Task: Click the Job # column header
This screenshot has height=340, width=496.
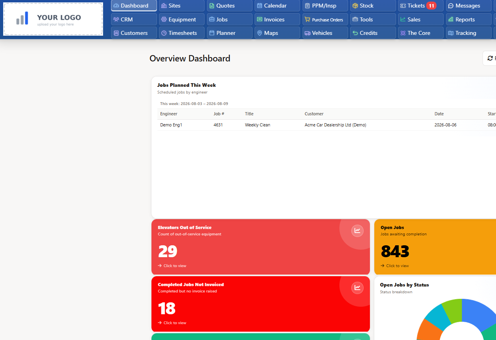Action: click(x=219, y=114)
